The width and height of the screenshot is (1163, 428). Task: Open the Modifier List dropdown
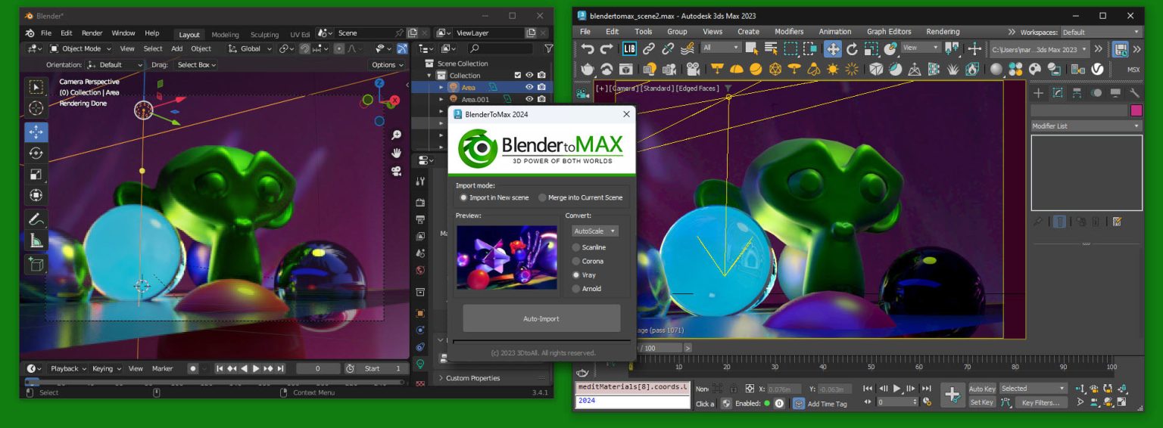pos(1086,126)
